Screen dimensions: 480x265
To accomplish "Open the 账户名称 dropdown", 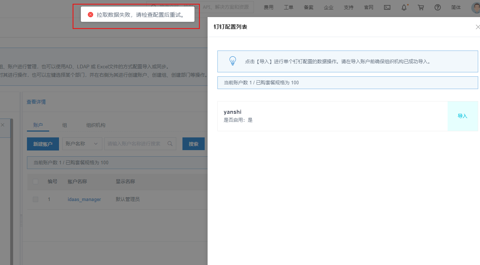I will 82,144.
